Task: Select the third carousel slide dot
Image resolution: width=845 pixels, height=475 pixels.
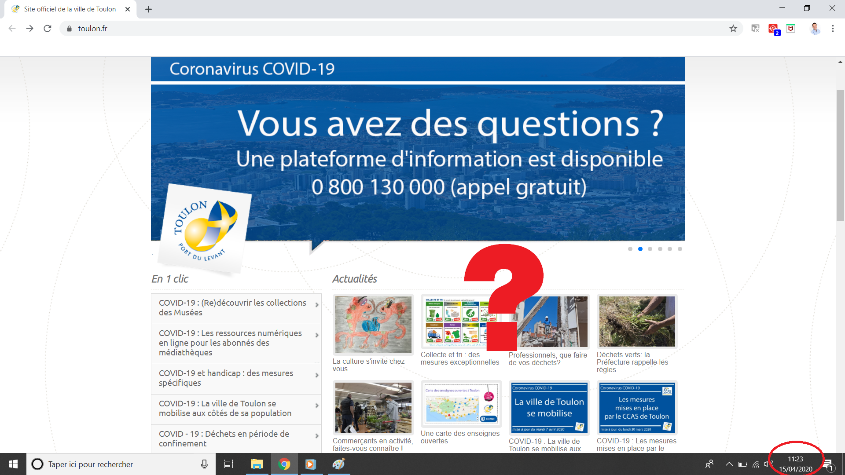Action: pos(650,249)
